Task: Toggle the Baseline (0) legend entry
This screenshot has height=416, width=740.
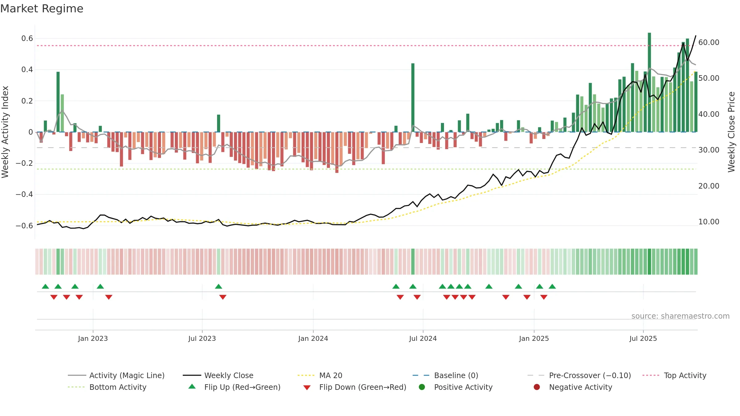Action: (445, 375)
